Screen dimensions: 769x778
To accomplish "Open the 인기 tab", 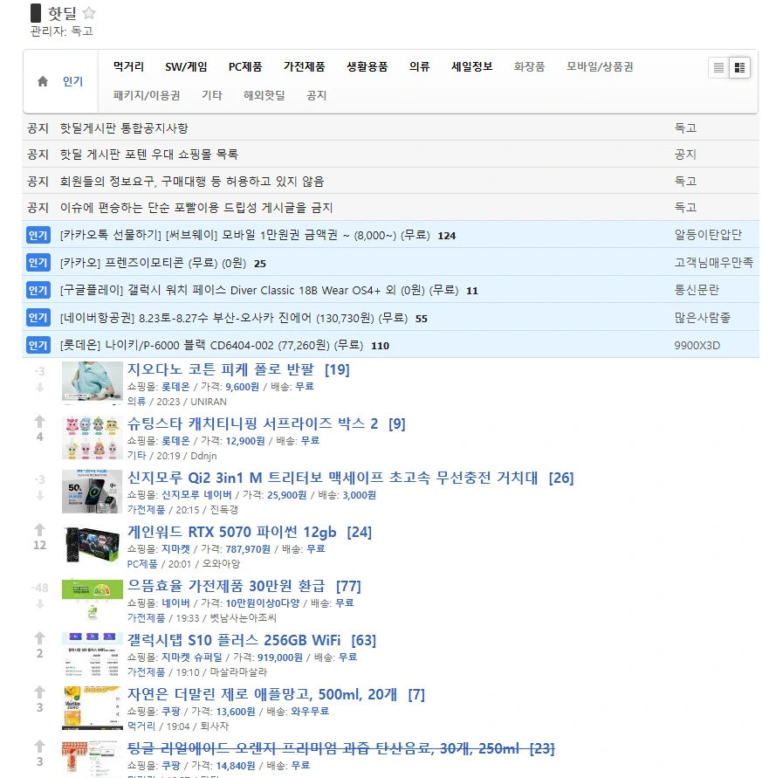I will 72,80.
